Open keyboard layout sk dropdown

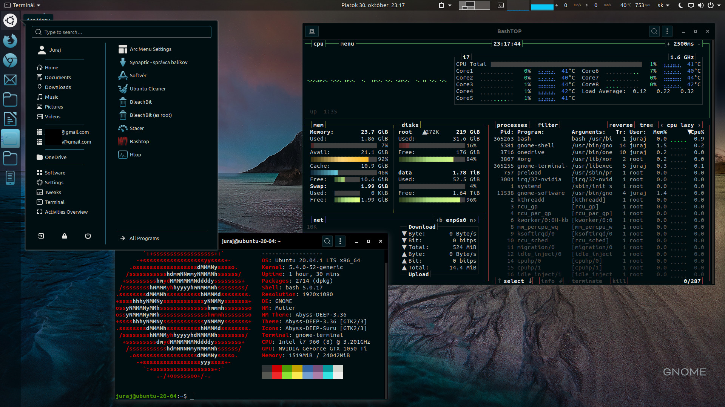click(x=663, y=5)
